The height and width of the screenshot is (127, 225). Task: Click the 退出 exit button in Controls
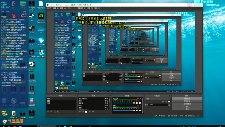point(187,109)
